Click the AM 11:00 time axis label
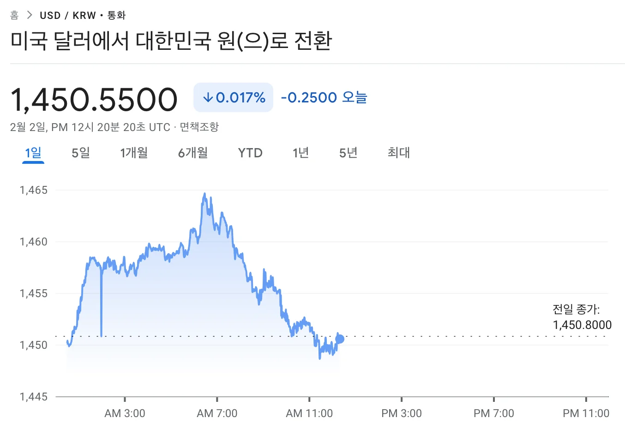This screenshot has width=625, height=430. tap(309, 413)
